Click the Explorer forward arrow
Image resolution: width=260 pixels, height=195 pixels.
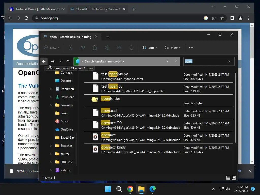coord(53,61)
